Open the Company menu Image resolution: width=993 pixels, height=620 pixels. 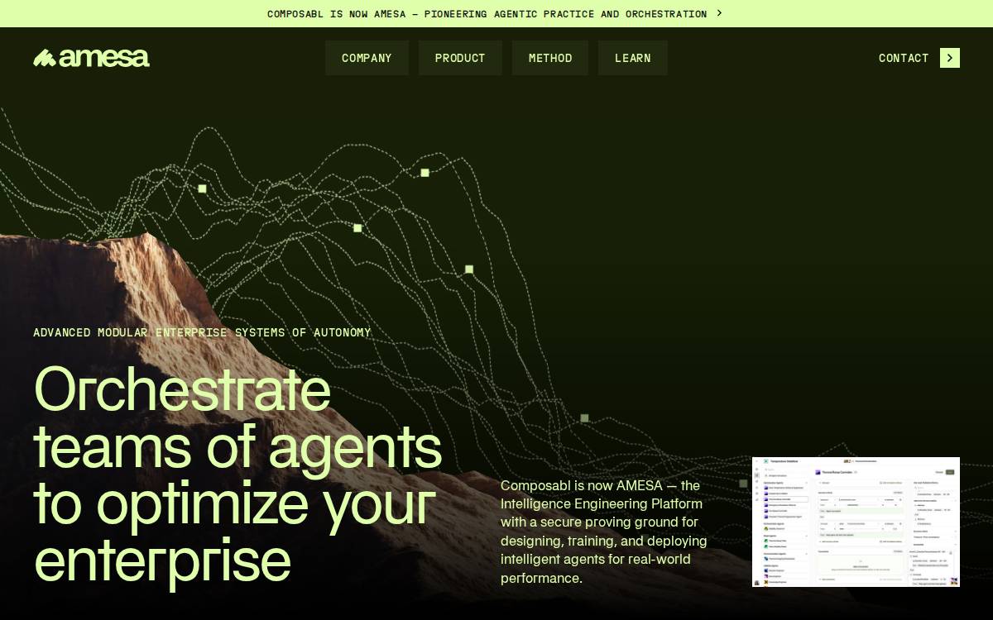(367, 58)
